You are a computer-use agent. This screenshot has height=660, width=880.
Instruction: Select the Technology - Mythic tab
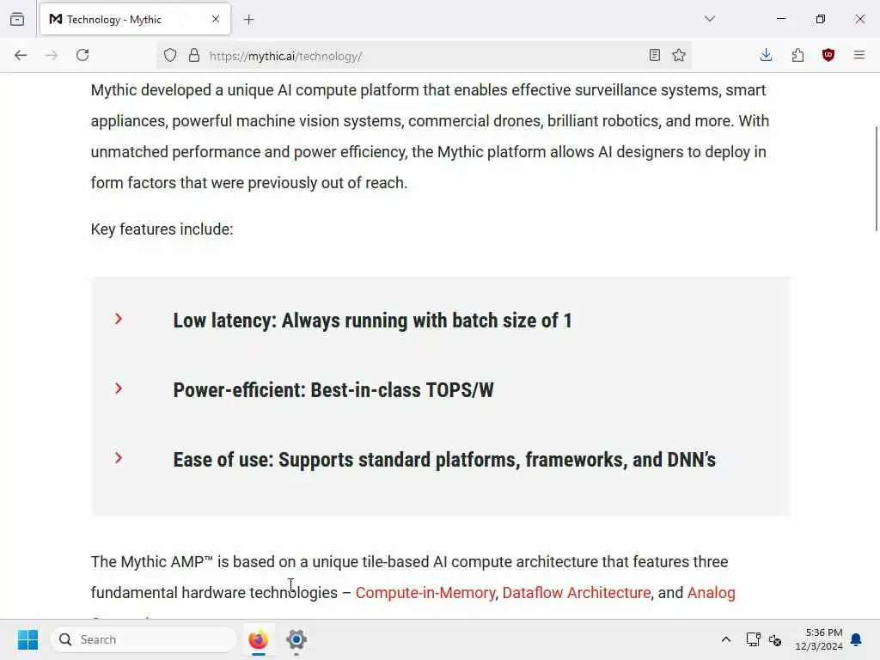(x=135, y=20)
